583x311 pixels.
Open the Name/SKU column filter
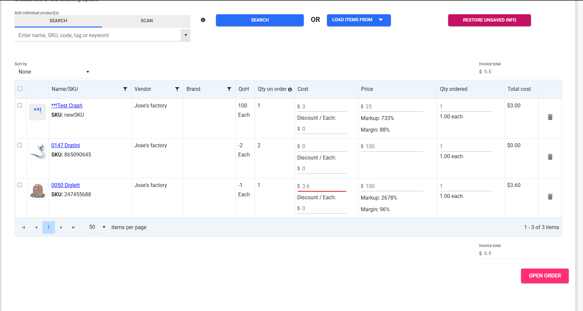[x=125, y=89]
